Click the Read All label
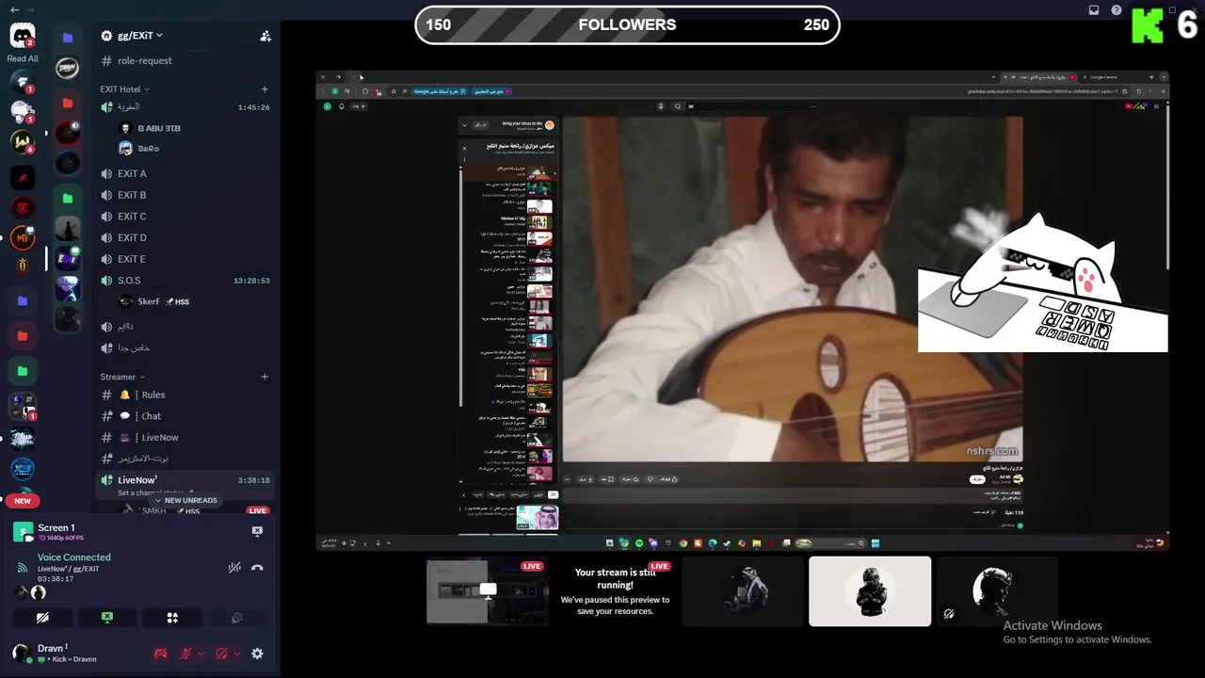The width and height of the screenshot is (1205, 678). tap(23, 58)
